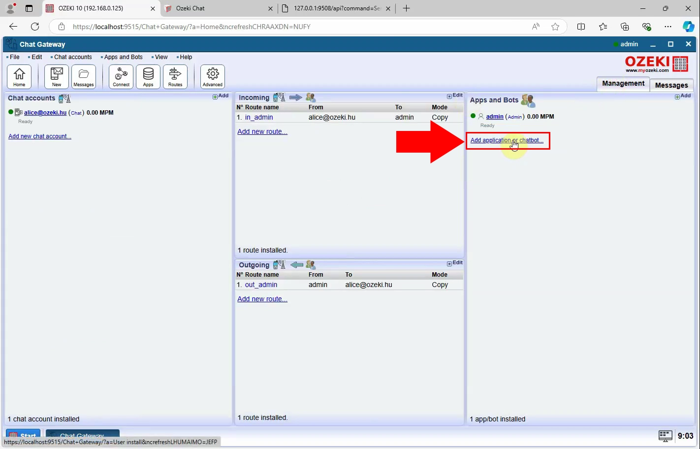
Task: Open the Copilot sidebar icon
Action: pyautogui.click(x=689, y=27)
